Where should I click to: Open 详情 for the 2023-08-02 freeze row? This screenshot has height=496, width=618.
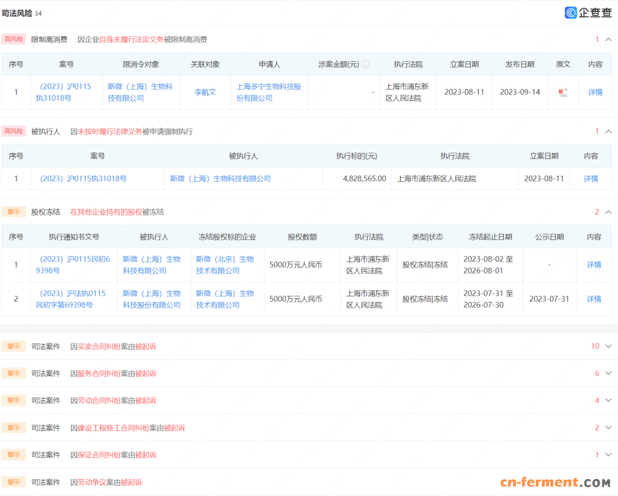tap(594, 265)
